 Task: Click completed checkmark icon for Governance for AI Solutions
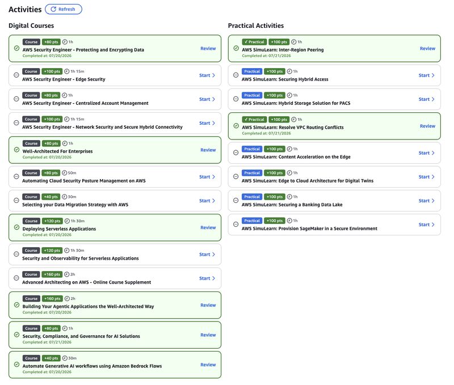pos(16,335)
